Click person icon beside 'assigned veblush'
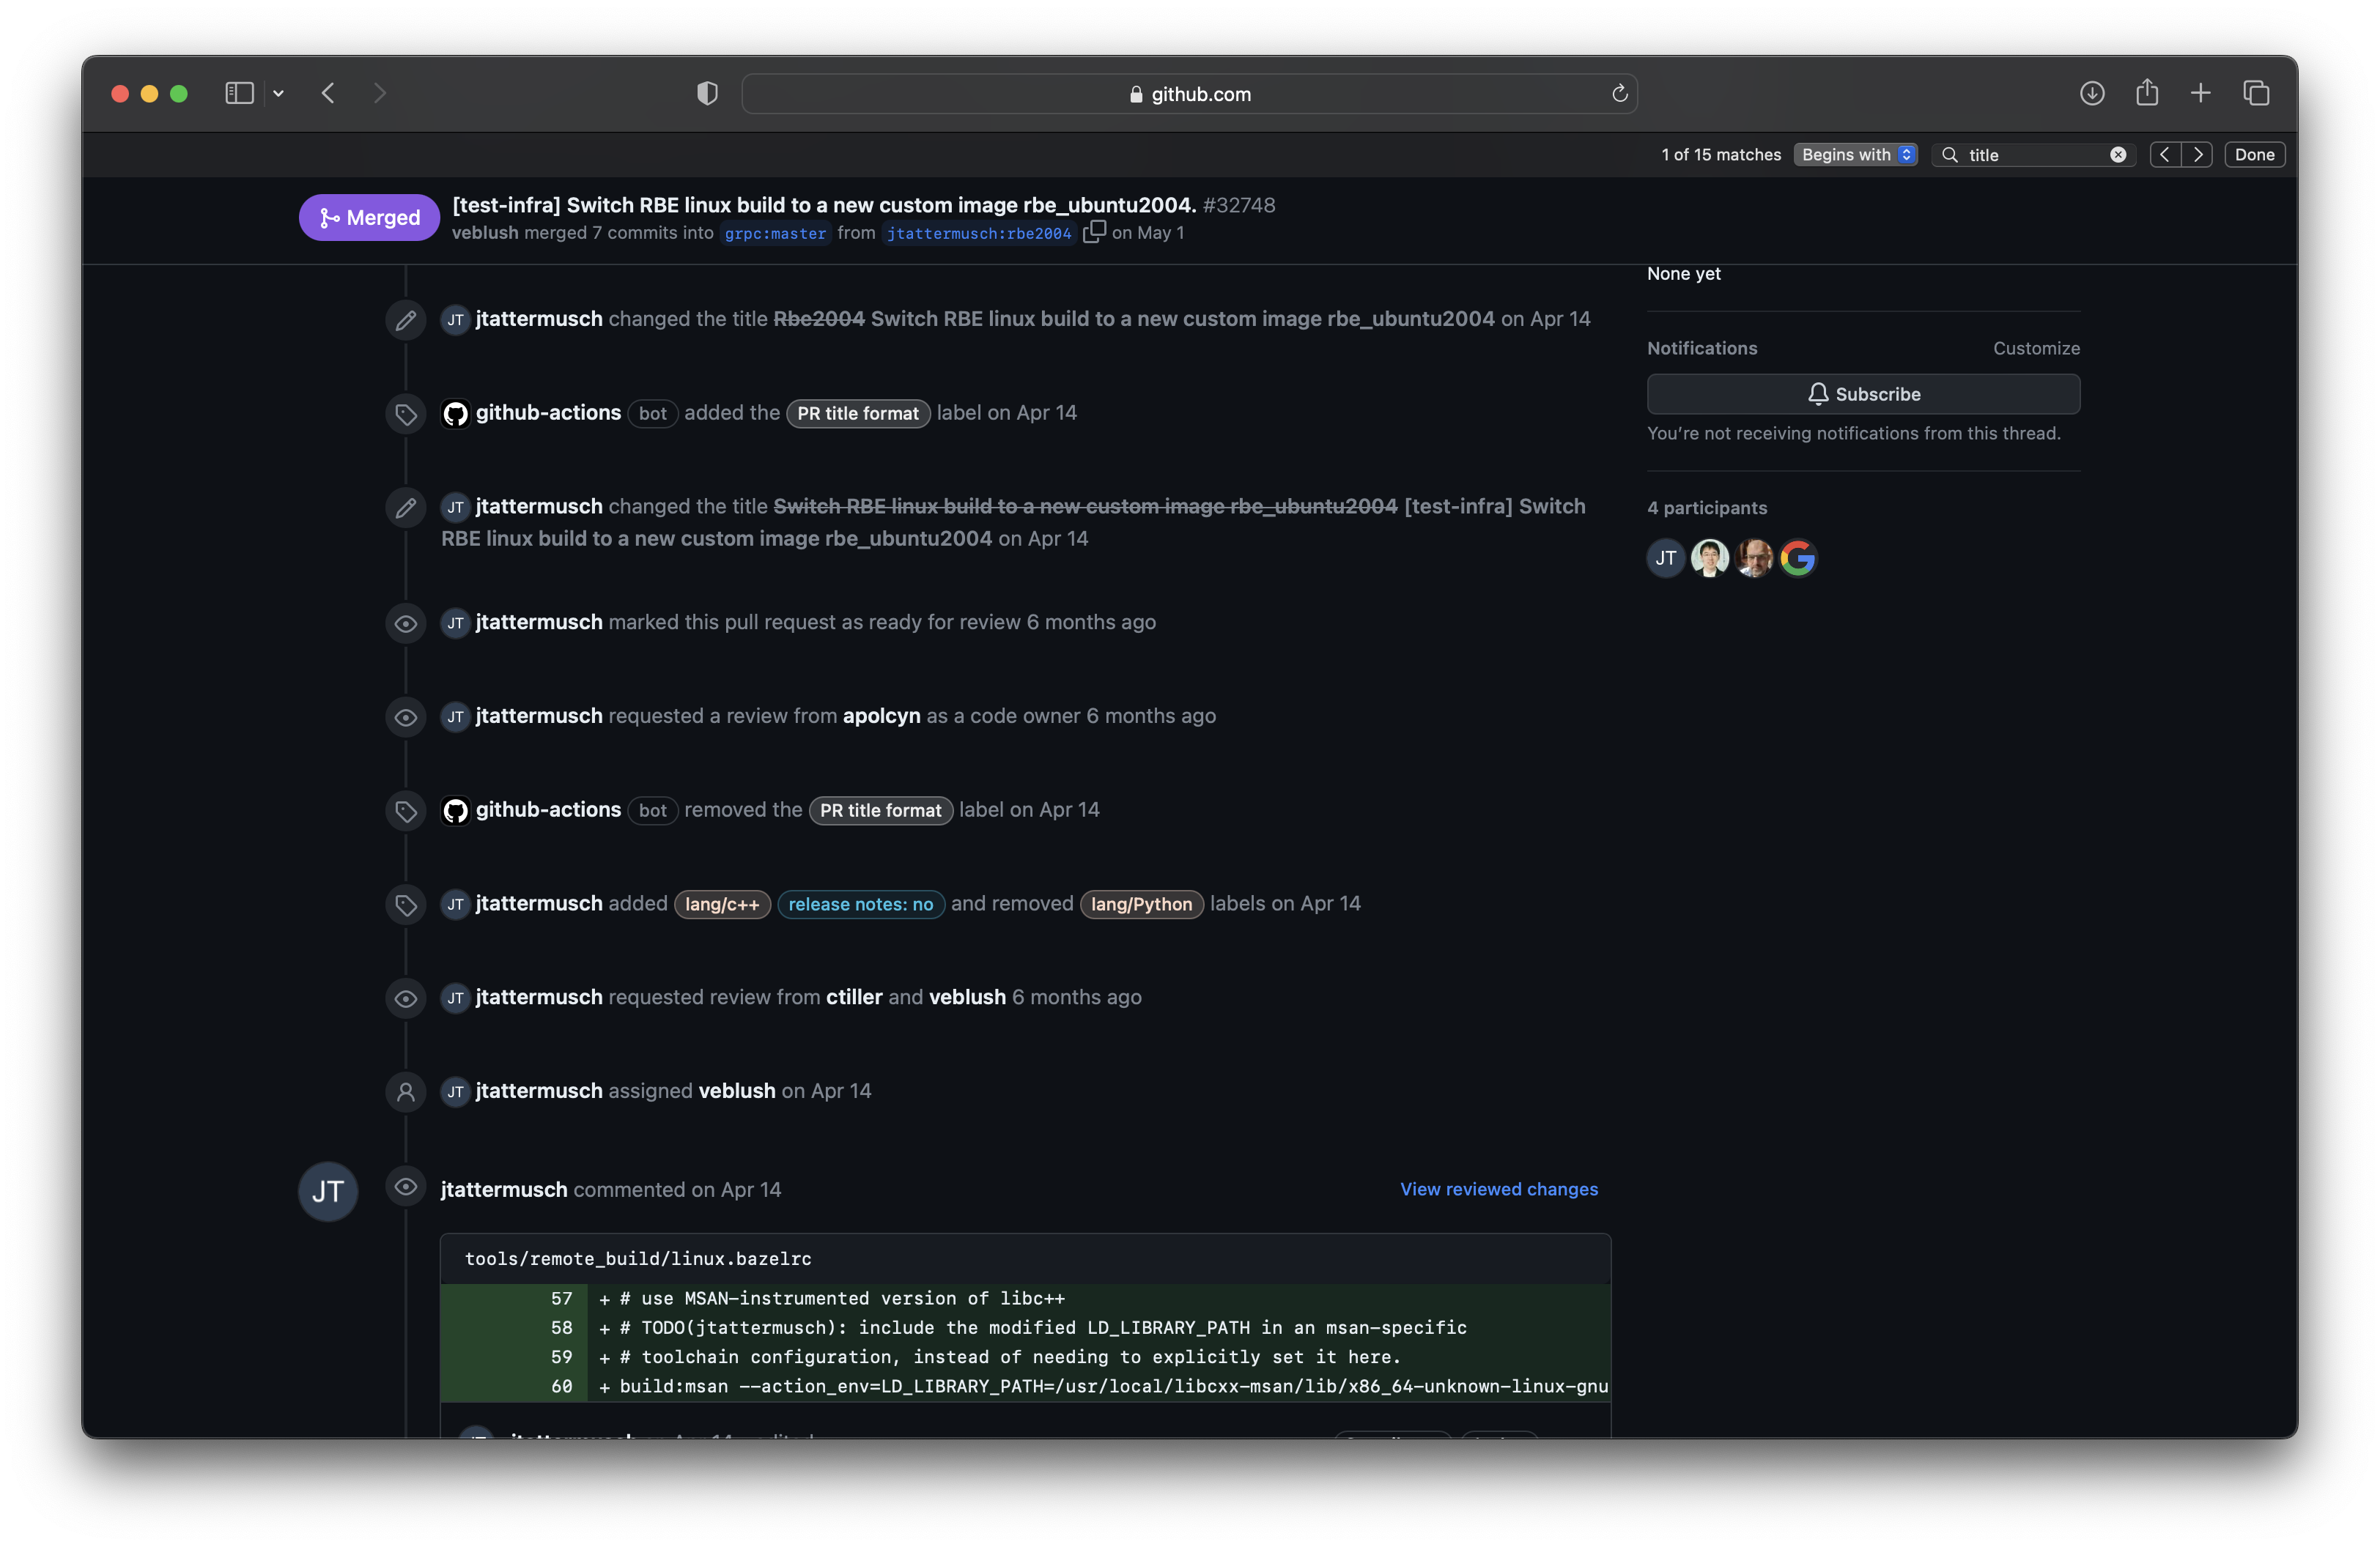 tap(405, 1092)
